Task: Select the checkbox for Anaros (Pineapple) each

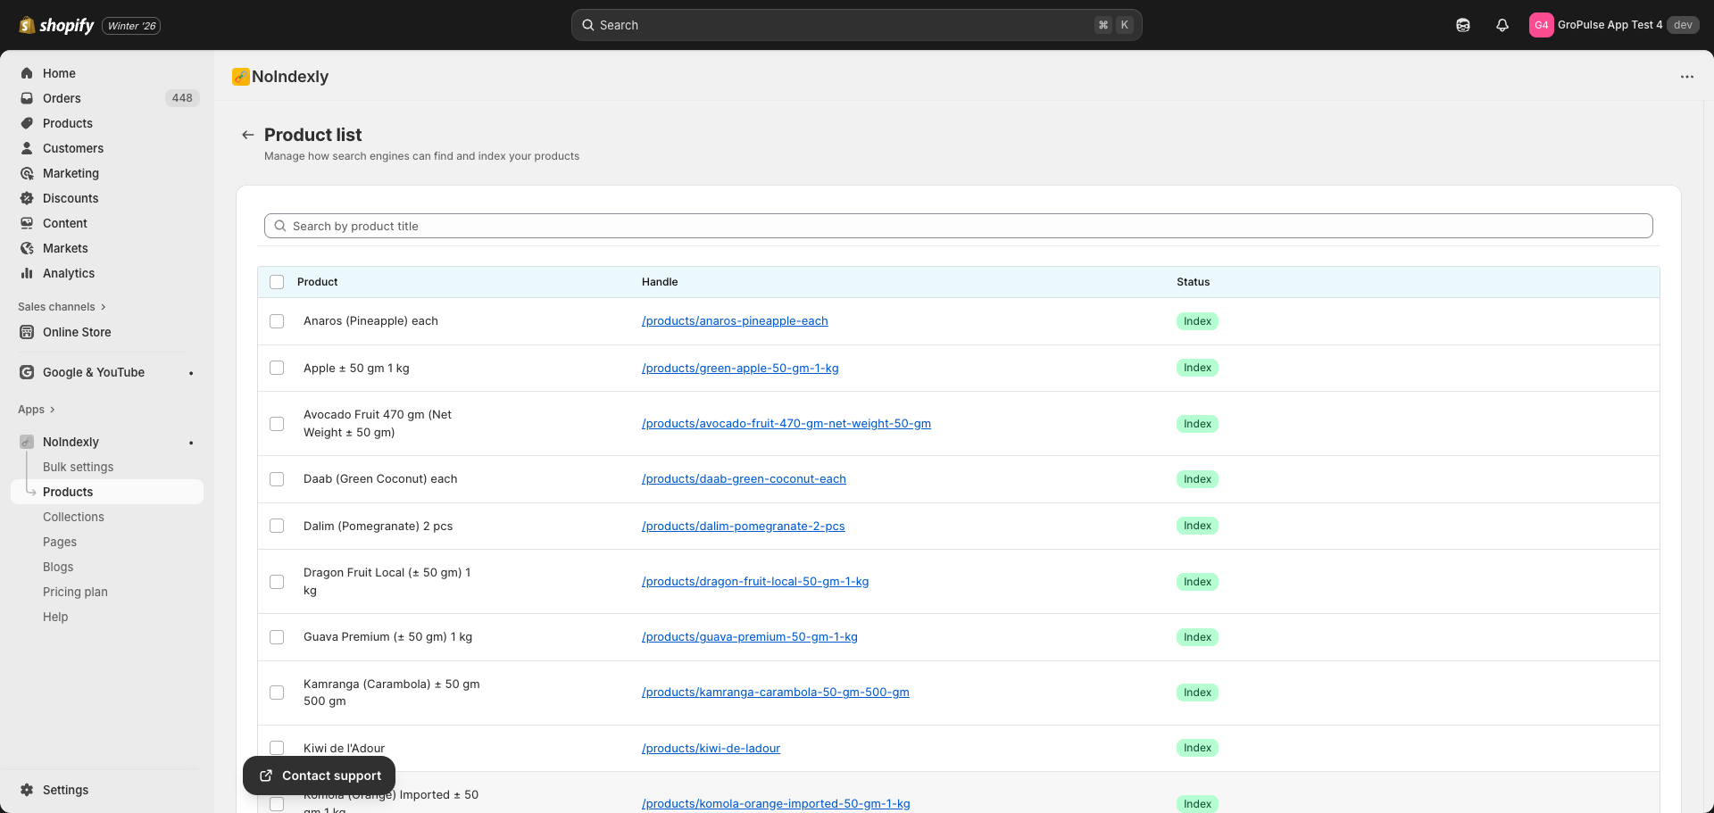Action: [x=277, y=321]
